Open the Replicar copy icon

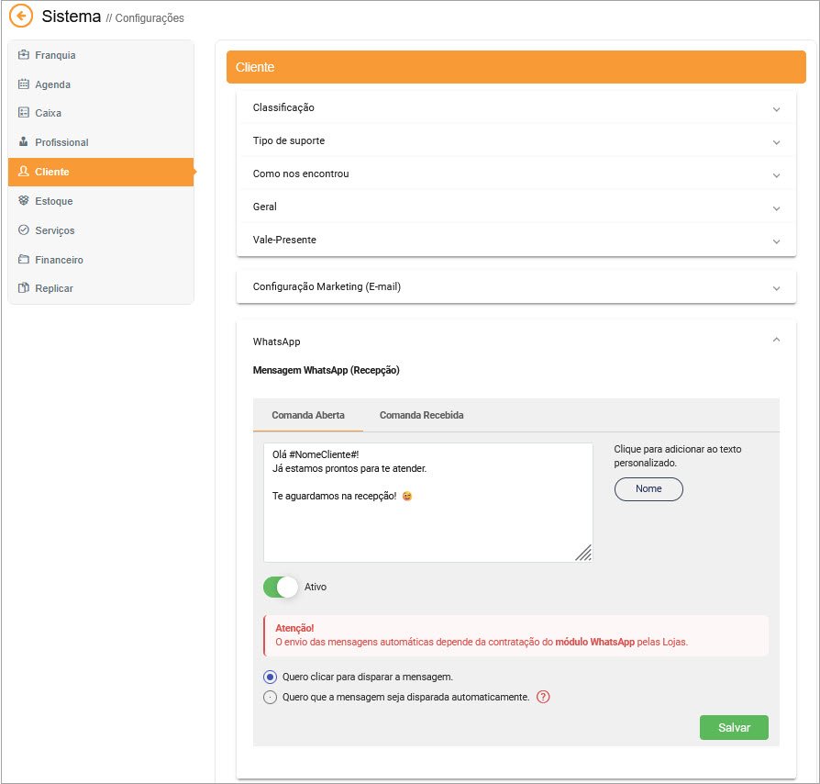24,288
